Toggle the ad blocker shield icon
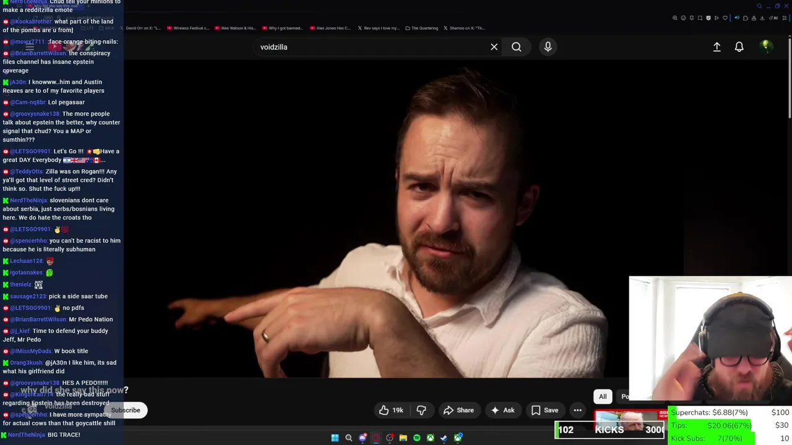Image resolution: width=792 pixels, height=445 pixels. point(708,18)
